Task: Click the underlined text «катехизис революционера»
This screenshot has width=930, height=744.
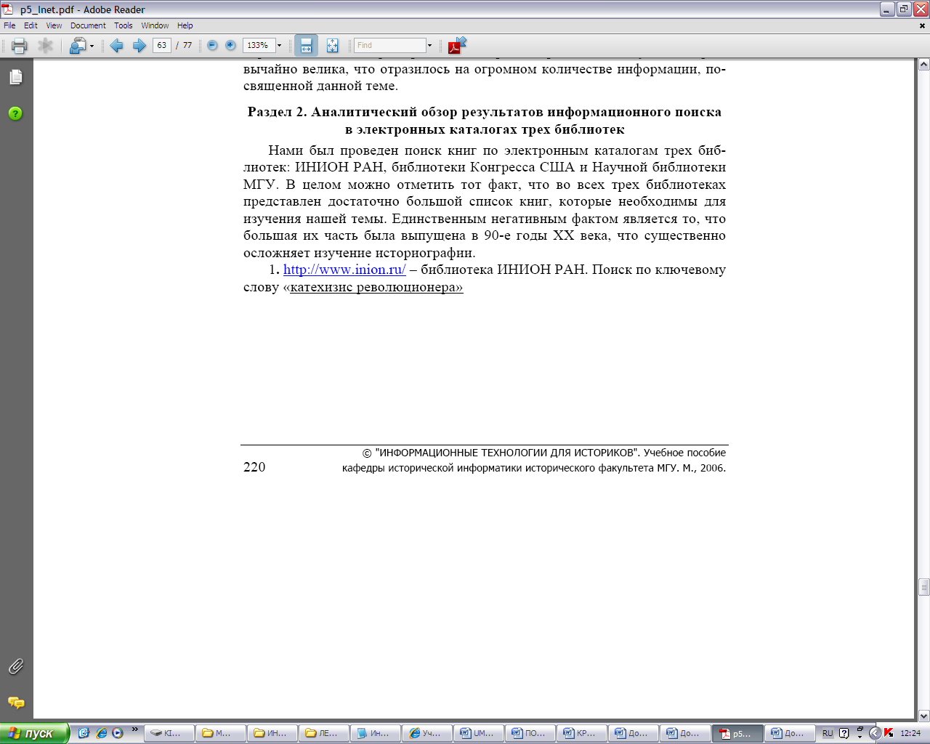Action: coord(376,287)
